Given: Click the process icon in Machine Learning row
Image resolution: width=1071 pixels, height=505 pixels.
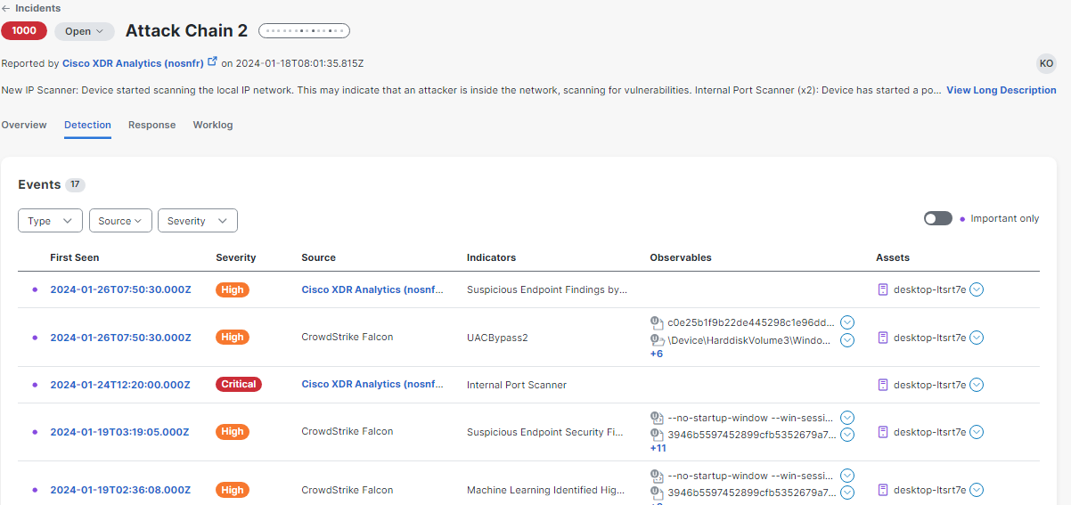Looking at the screenshot, I should (657, 475).
